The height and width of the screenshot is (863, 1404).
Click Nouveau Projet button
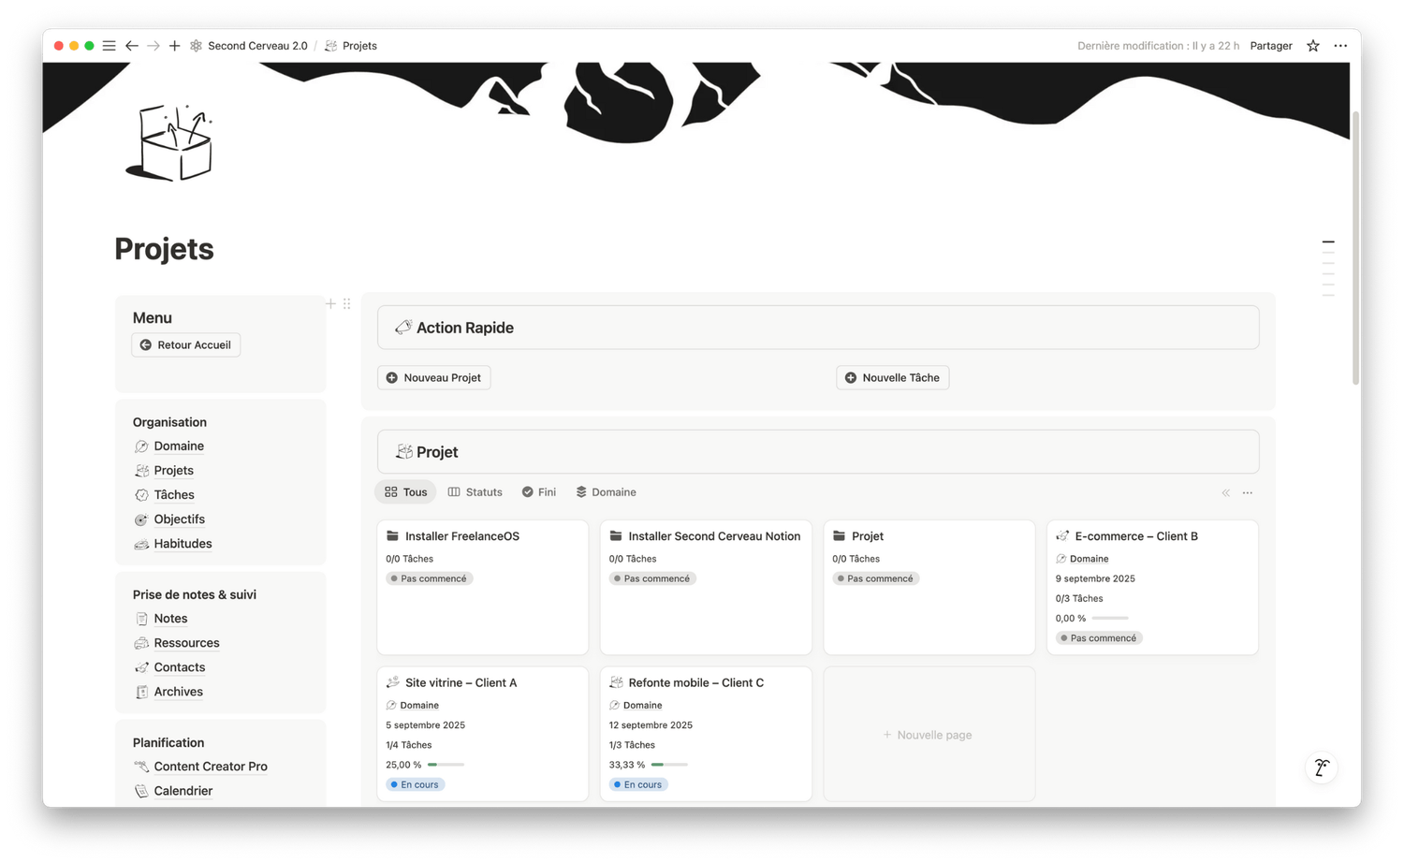pyautogui.click(x=434, y=377)
